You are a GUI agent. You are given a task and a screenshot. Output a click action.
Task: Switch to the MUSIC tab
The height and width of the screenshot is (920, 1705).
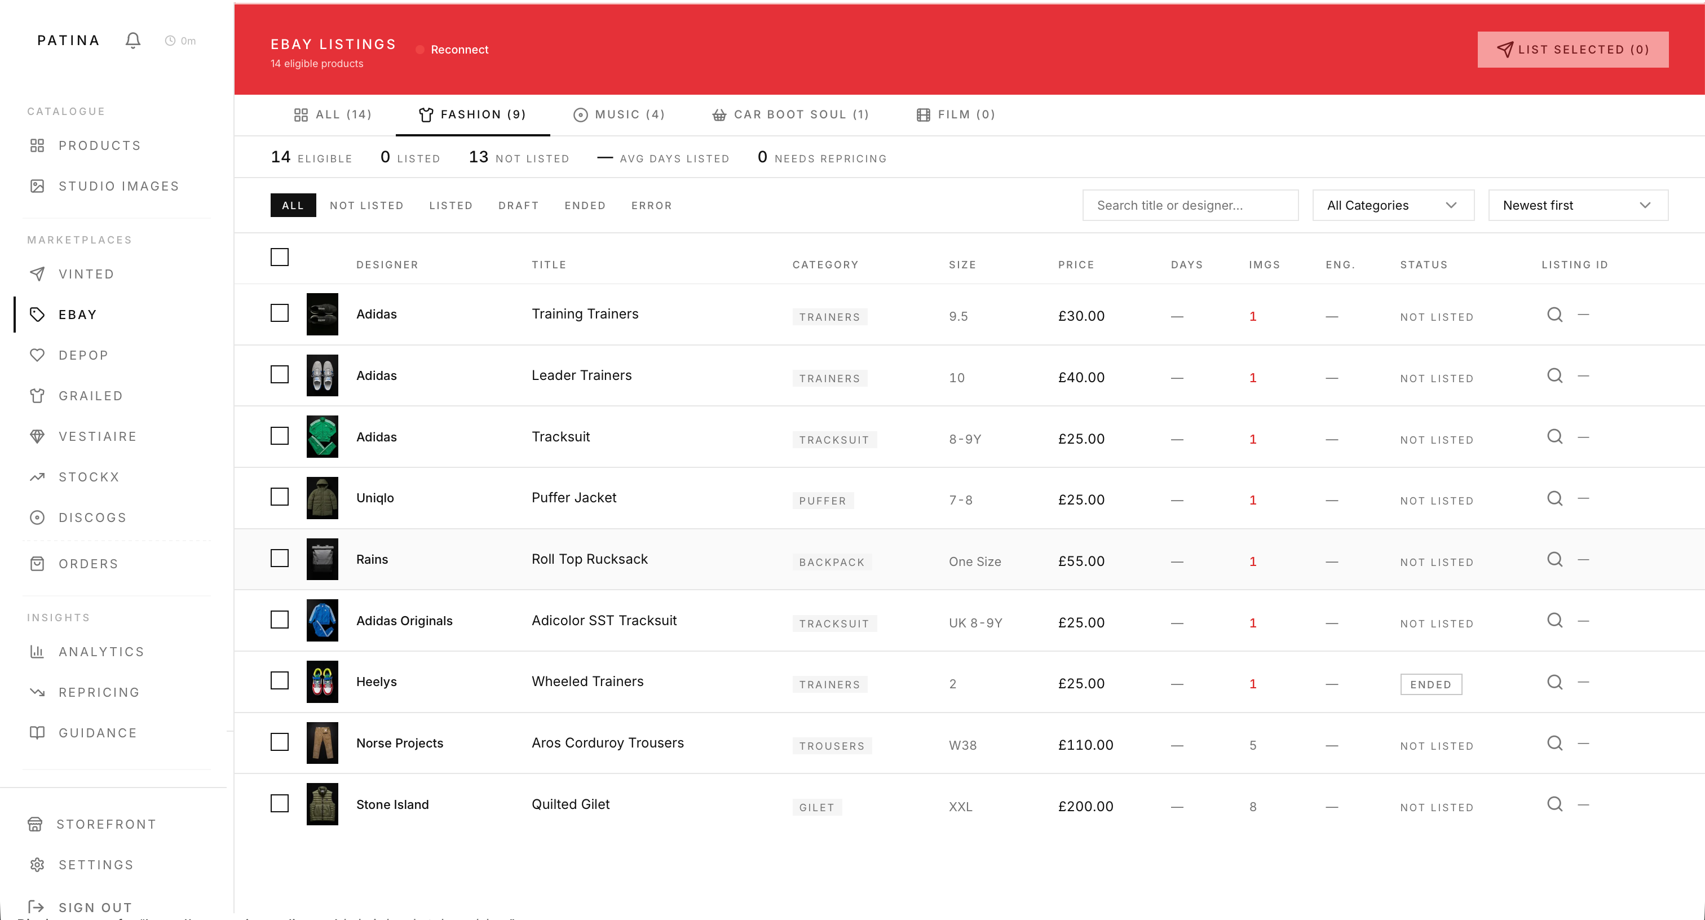(x=619, y=114)
